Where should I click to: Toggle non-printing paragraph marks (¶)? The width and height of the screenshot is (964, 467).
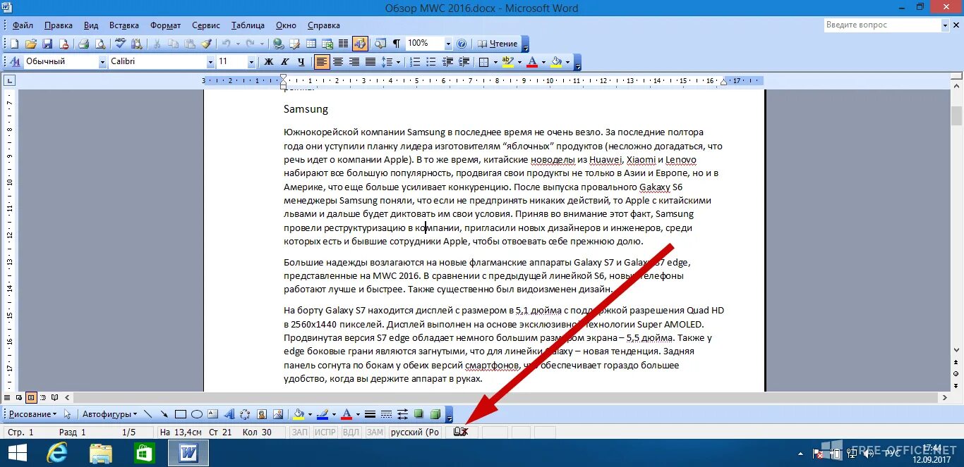coord(397,44)
